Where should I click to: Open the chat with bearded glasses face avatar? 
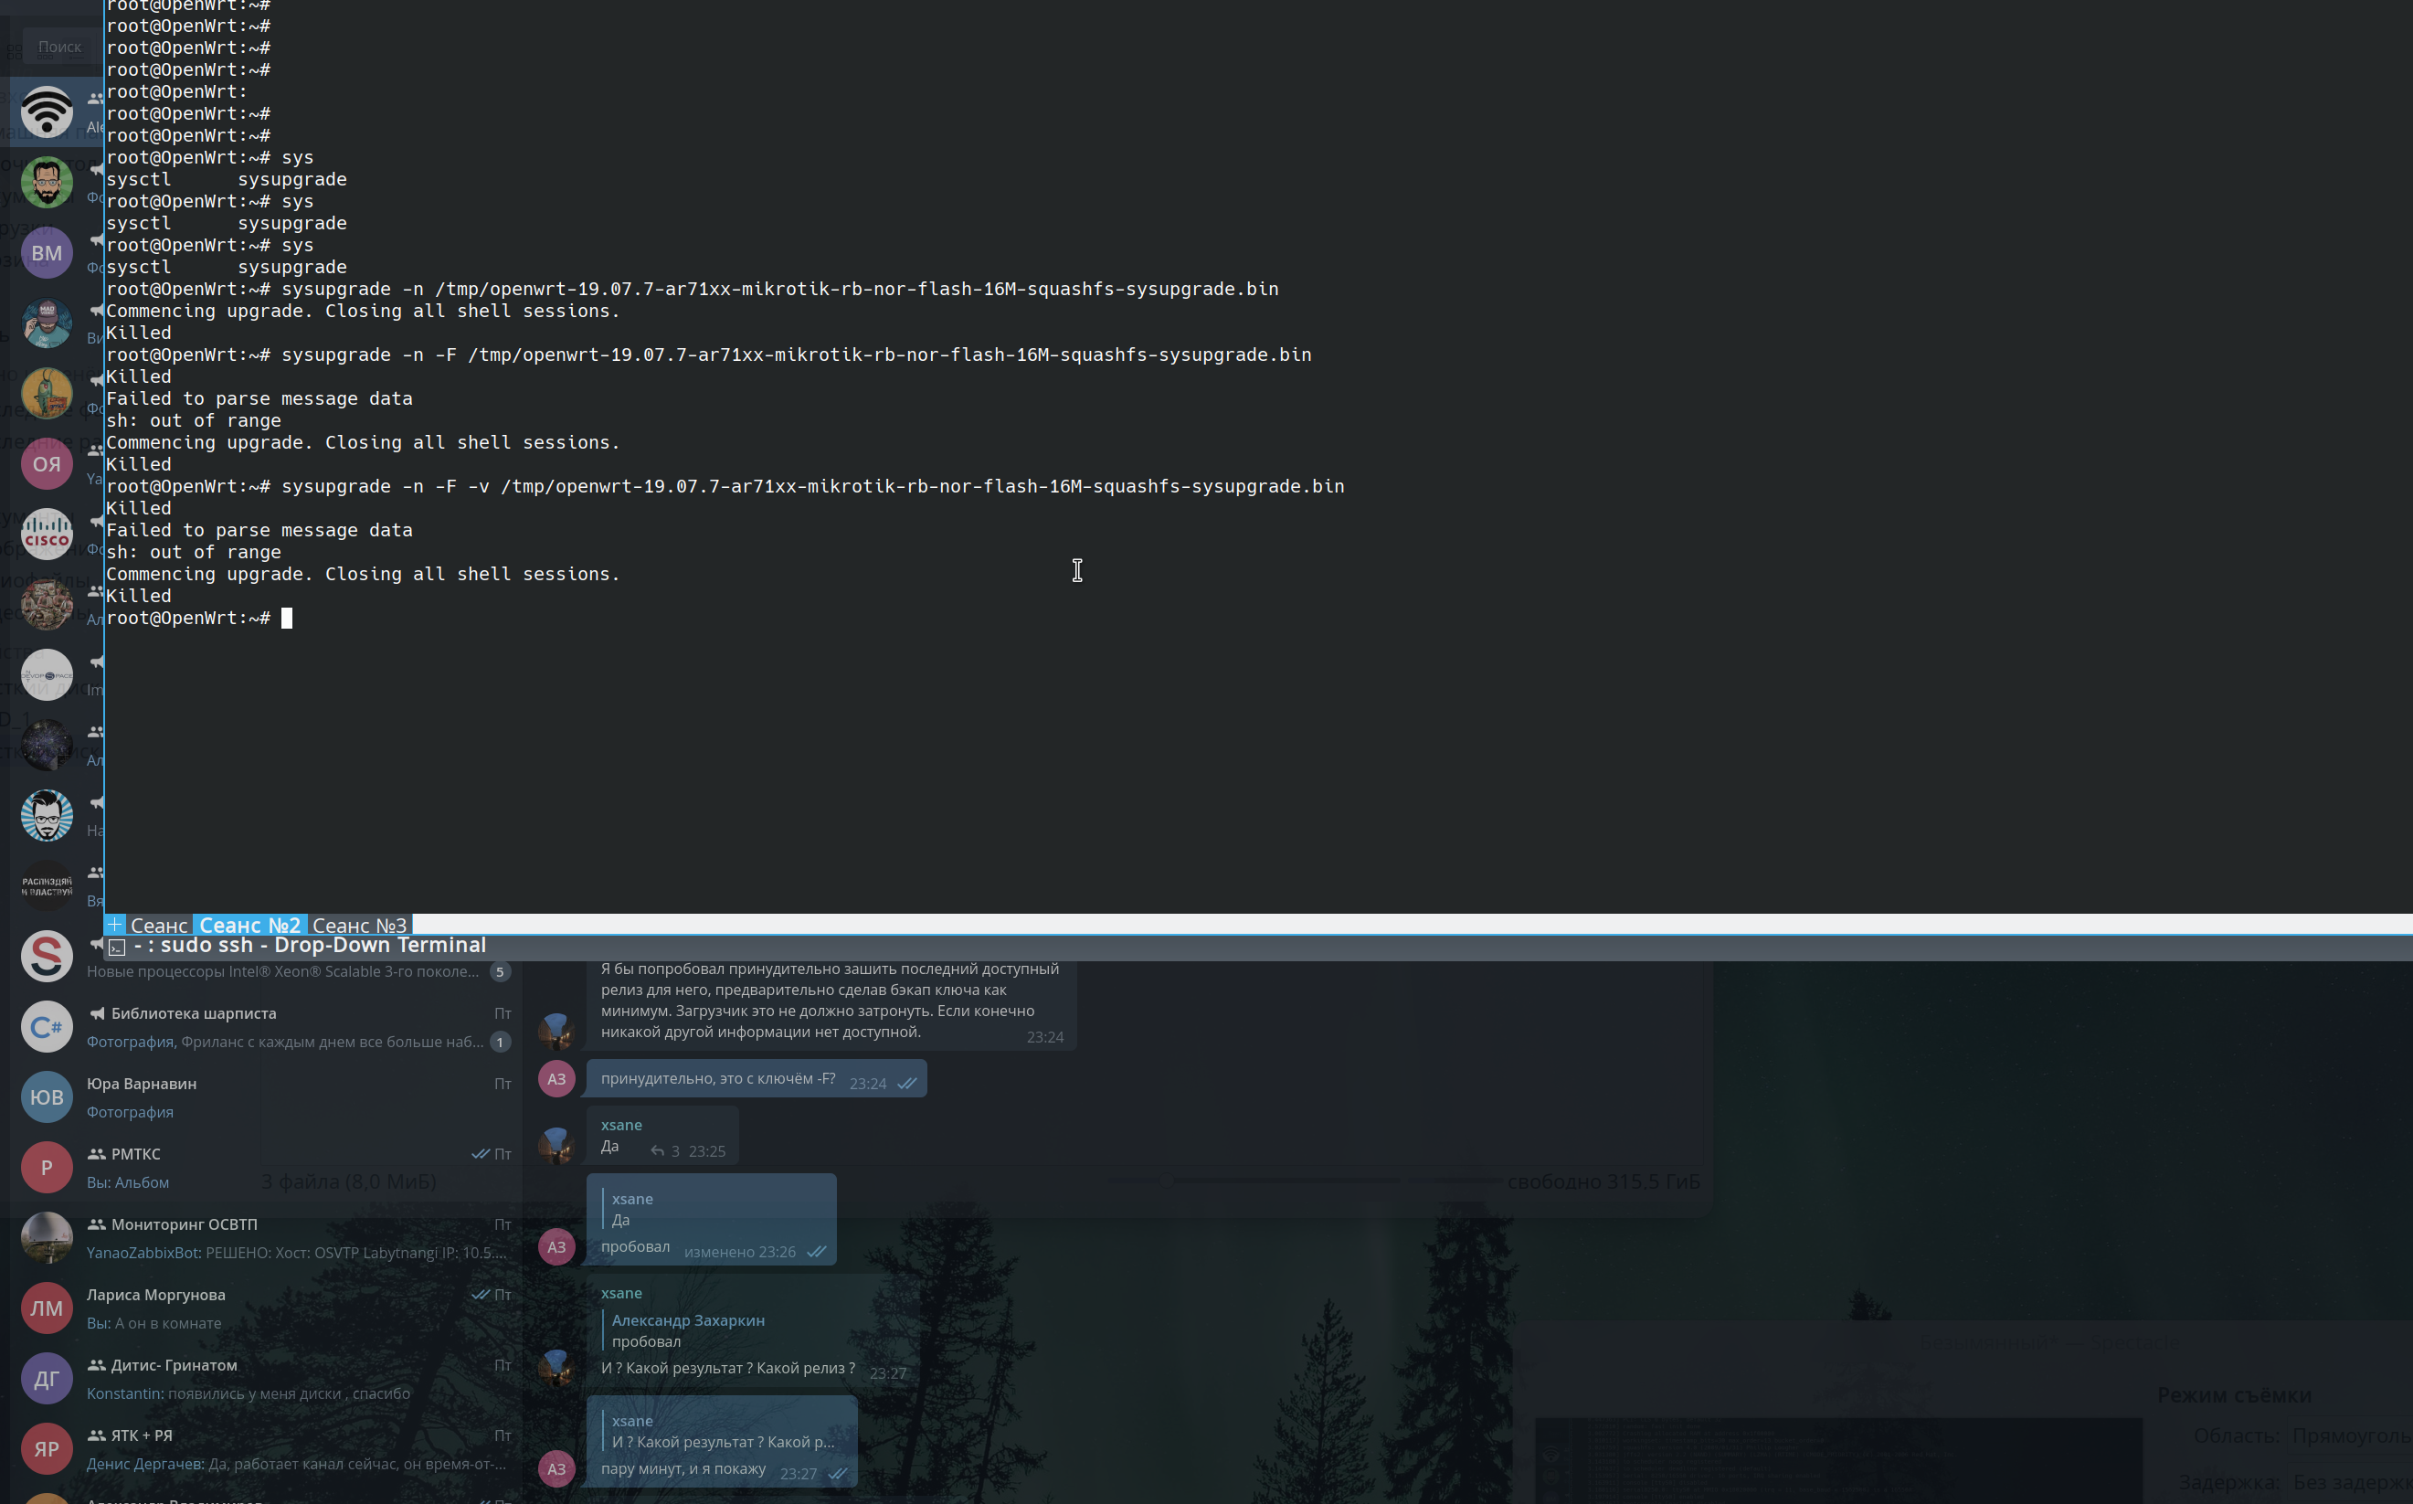tap(47, 816)
